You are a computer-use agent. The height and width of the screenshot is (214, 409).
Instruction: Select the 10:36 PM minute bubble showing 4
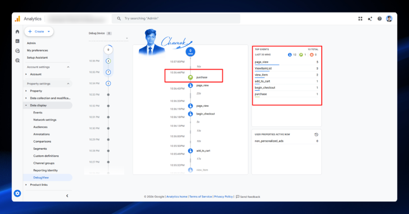[x=108, y=61]
